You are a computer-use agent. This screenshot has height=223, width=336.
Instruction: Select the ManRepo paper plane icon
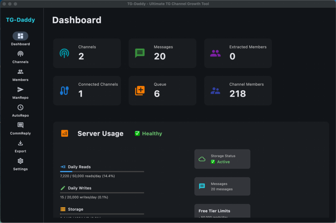(20, 90)
